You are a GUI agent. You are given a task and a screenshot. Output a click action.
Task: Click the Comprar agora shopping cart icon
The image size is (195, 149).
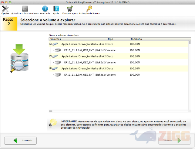pos(70,9)
